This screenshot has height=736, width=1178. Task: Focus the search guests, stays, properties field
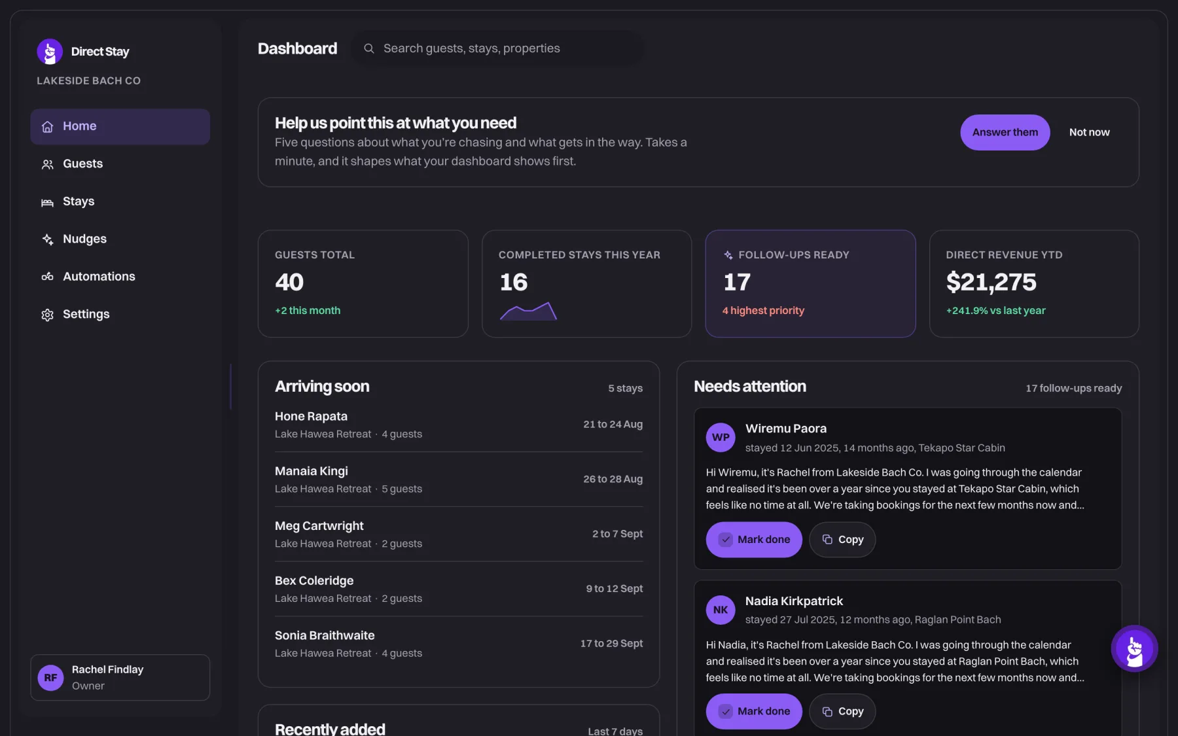(x=497, y=48)
